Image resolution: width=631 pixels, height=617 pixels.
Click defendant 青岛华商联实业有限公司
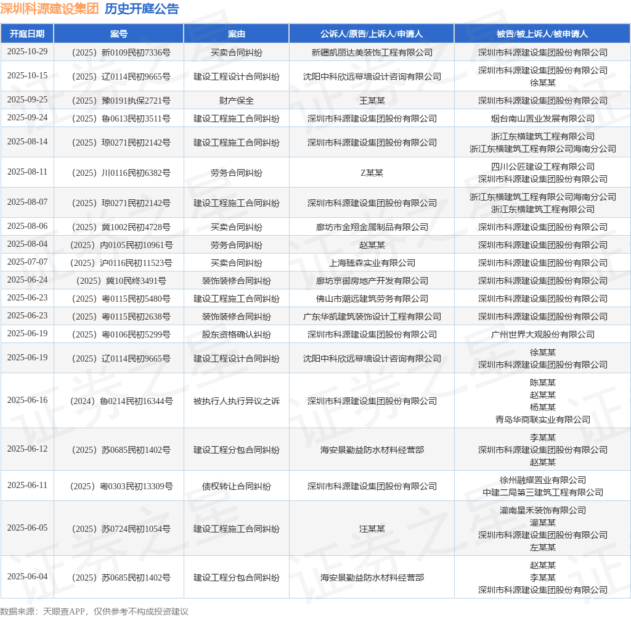[542, 420]
